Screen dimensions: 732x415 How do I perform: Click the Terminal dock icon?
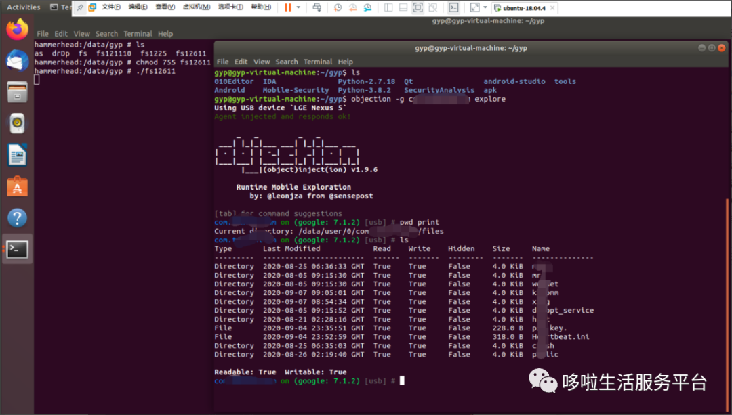17,249
